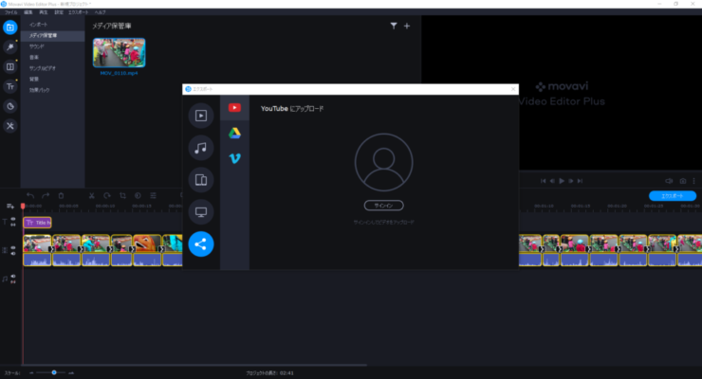Play the preview video

(562, 181)
